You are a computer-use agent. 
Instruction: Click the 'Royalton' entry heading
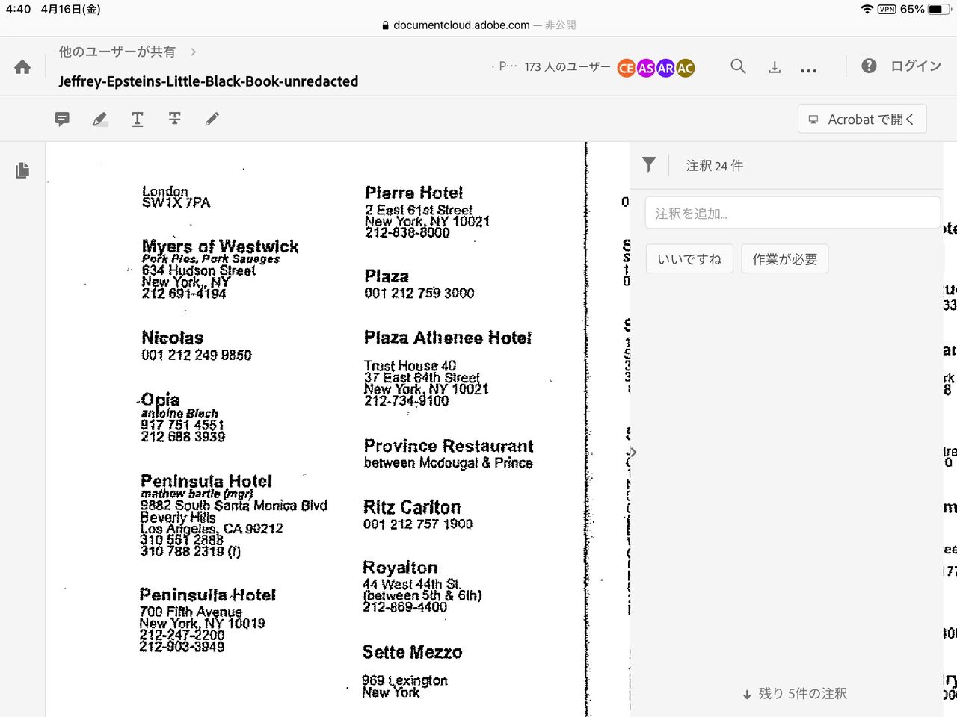point(400,568)
